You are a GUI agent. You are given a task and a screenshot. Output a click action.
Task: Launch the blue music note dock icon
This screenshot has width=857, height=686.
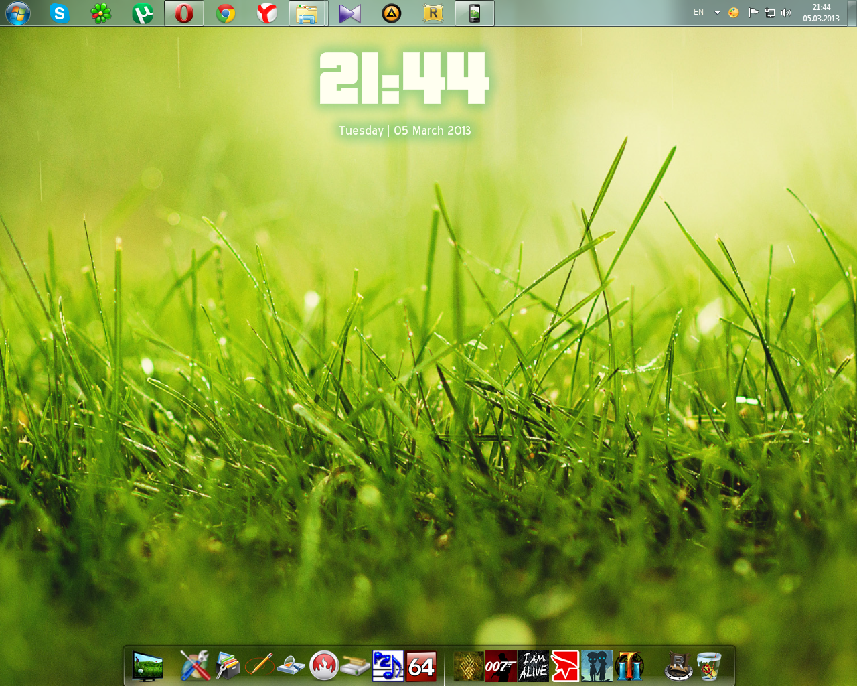pos(388,667)
